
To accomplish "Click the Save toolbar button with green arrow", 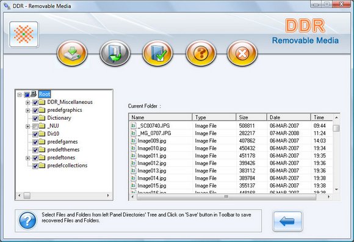I will [72, 53].
